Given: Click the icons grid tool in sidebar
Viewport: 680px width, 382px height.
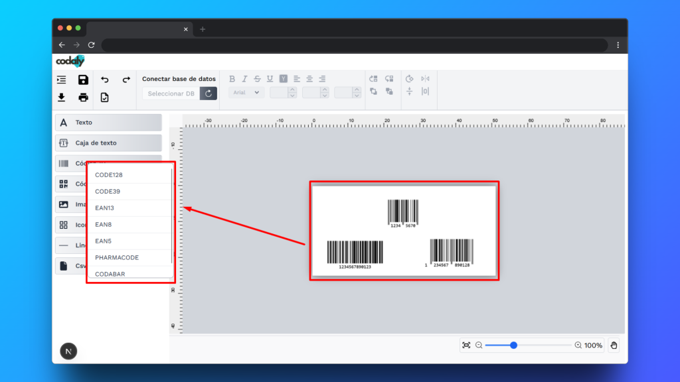Looking at the screenshot, I should [x=64, y=225].
